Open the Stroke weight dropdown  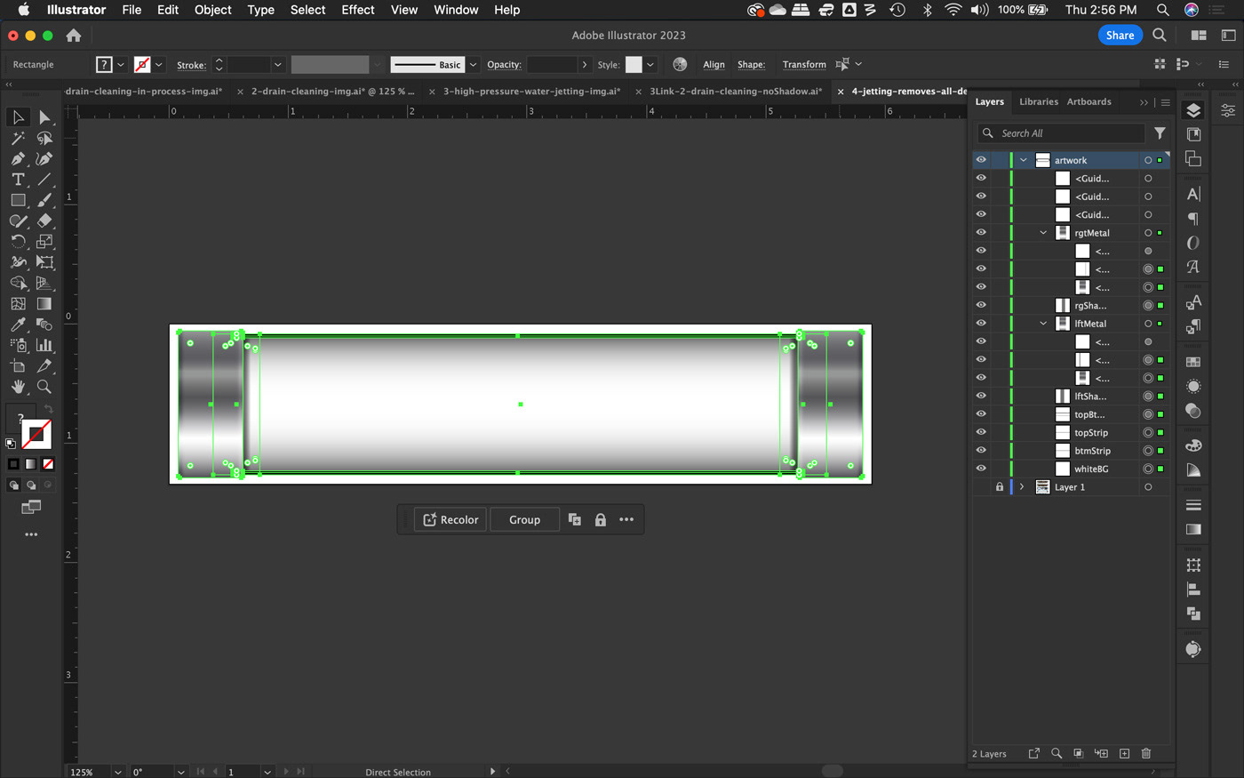pos(278,64)
